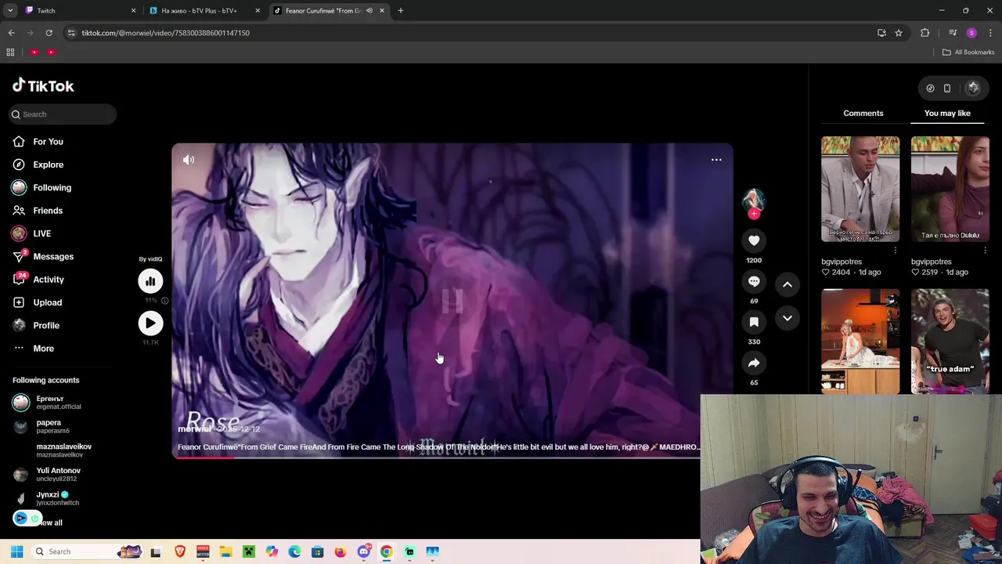Switch to the Twitch browser tab
Viewport: 1002px width, 564px height.
81,11
